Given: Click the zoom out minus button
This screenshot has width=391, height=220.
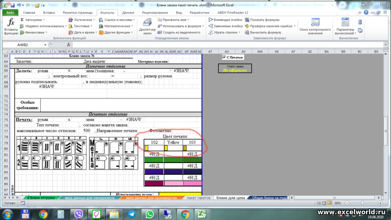Looking at the screenshot, I should point(347,203).
